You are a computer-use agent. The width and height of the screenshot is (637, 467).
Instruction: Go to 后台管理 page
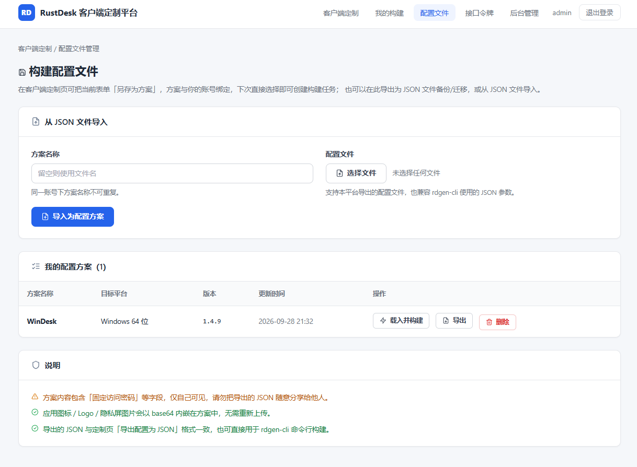point(525,13)
